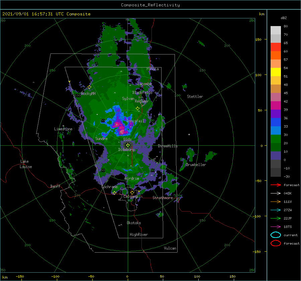
Task: Click the Airdrie label
Action: click(x=132, y=178)
